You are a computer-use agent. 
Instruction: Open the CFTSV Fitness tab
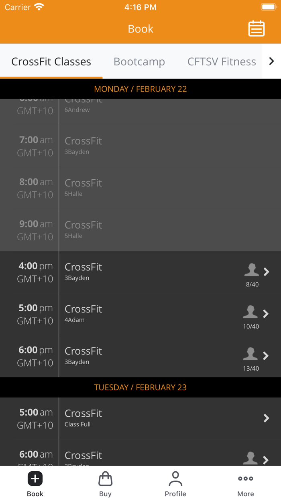[x=222, y=61]
